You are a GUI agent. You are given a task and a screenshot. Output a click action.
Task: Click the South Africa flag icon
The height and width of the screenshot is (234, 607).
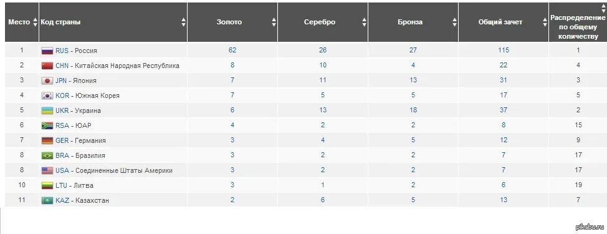click(x=47, y=126)
